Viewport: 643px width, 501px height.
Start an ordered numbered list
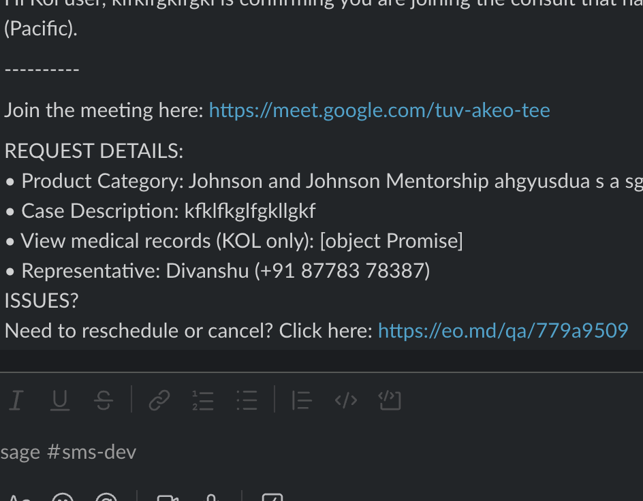pos(203,400)
